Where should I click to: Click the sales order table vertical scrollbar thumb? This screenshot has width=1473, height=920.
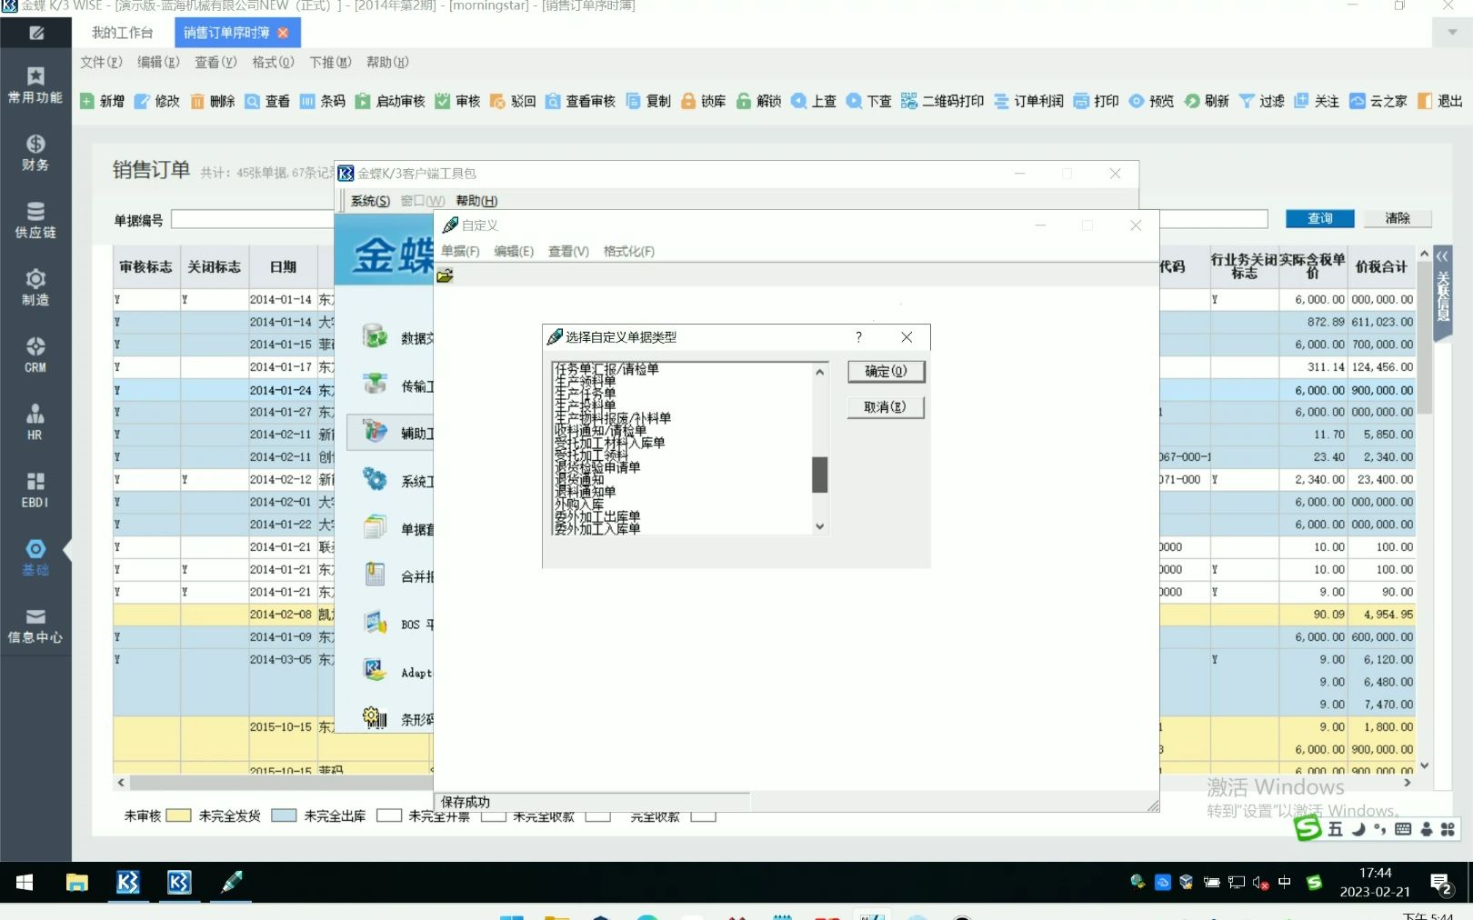(1424, 338)
